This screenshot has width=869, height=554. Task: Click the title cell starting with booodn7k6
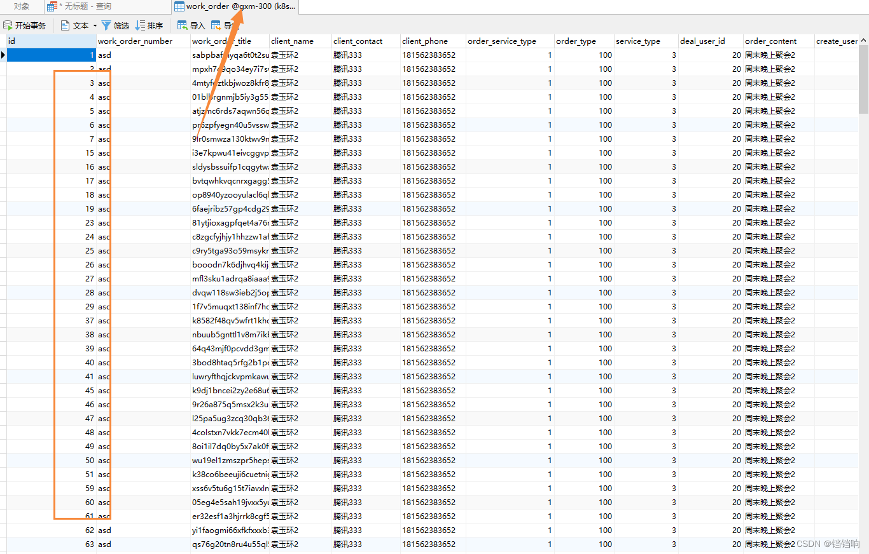230,264
